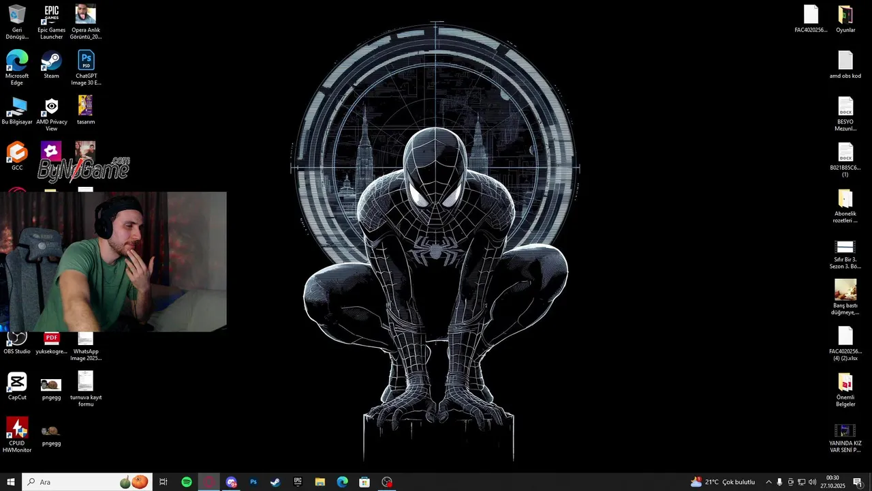This screenshot has height=491, width=872.
Task: Open network settings tray icon
Action: [801, 482]
